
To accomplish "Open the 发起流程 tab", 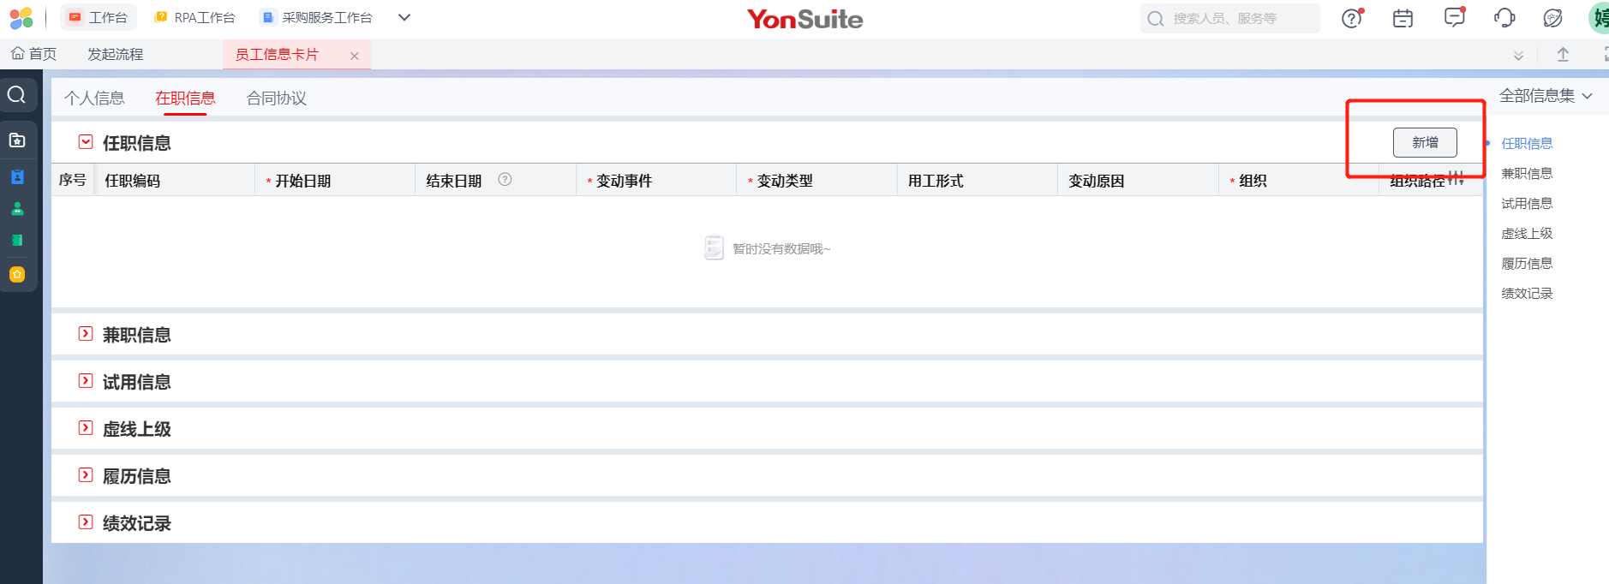I will click(x=116, y=54).
